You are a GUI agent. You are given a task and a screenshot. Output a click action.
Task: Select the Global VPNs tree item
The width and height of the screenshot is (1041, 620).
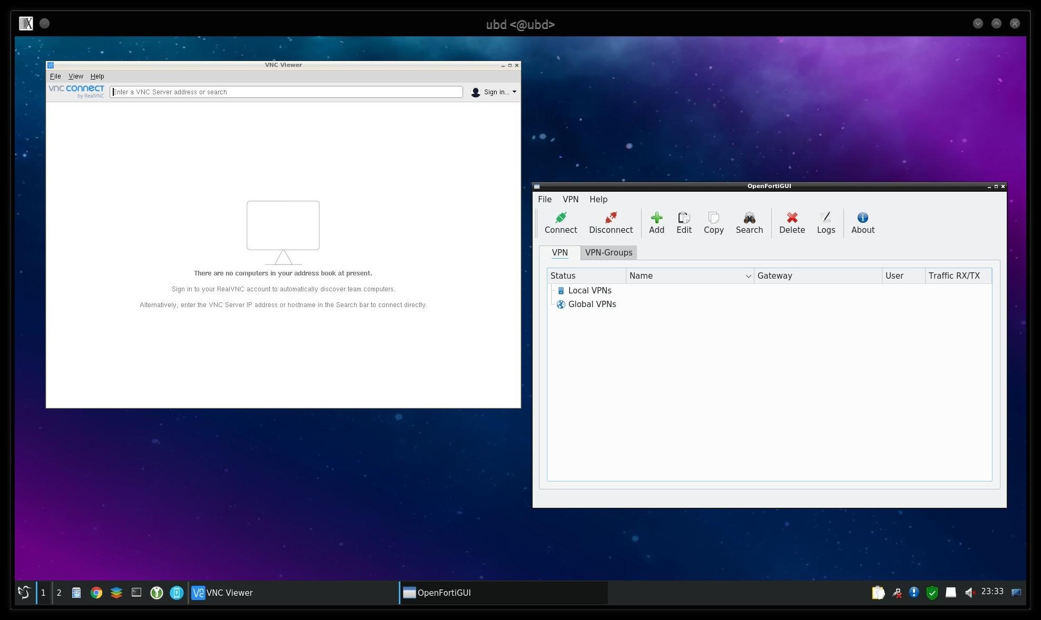coord(592,304)
